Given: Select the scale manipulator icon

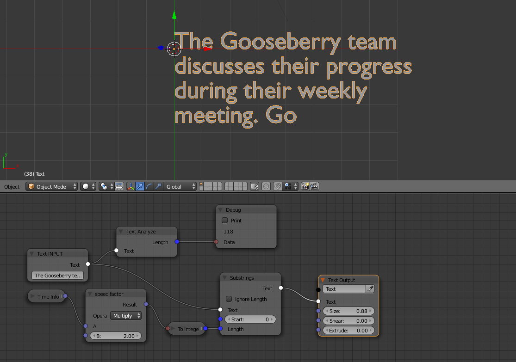Looking at the screenshot, I should pyautogui.click(x=158, y=187).
